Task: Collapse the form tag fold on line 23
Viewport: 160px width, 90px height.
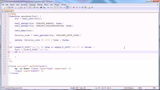Action: click(9, 66)
